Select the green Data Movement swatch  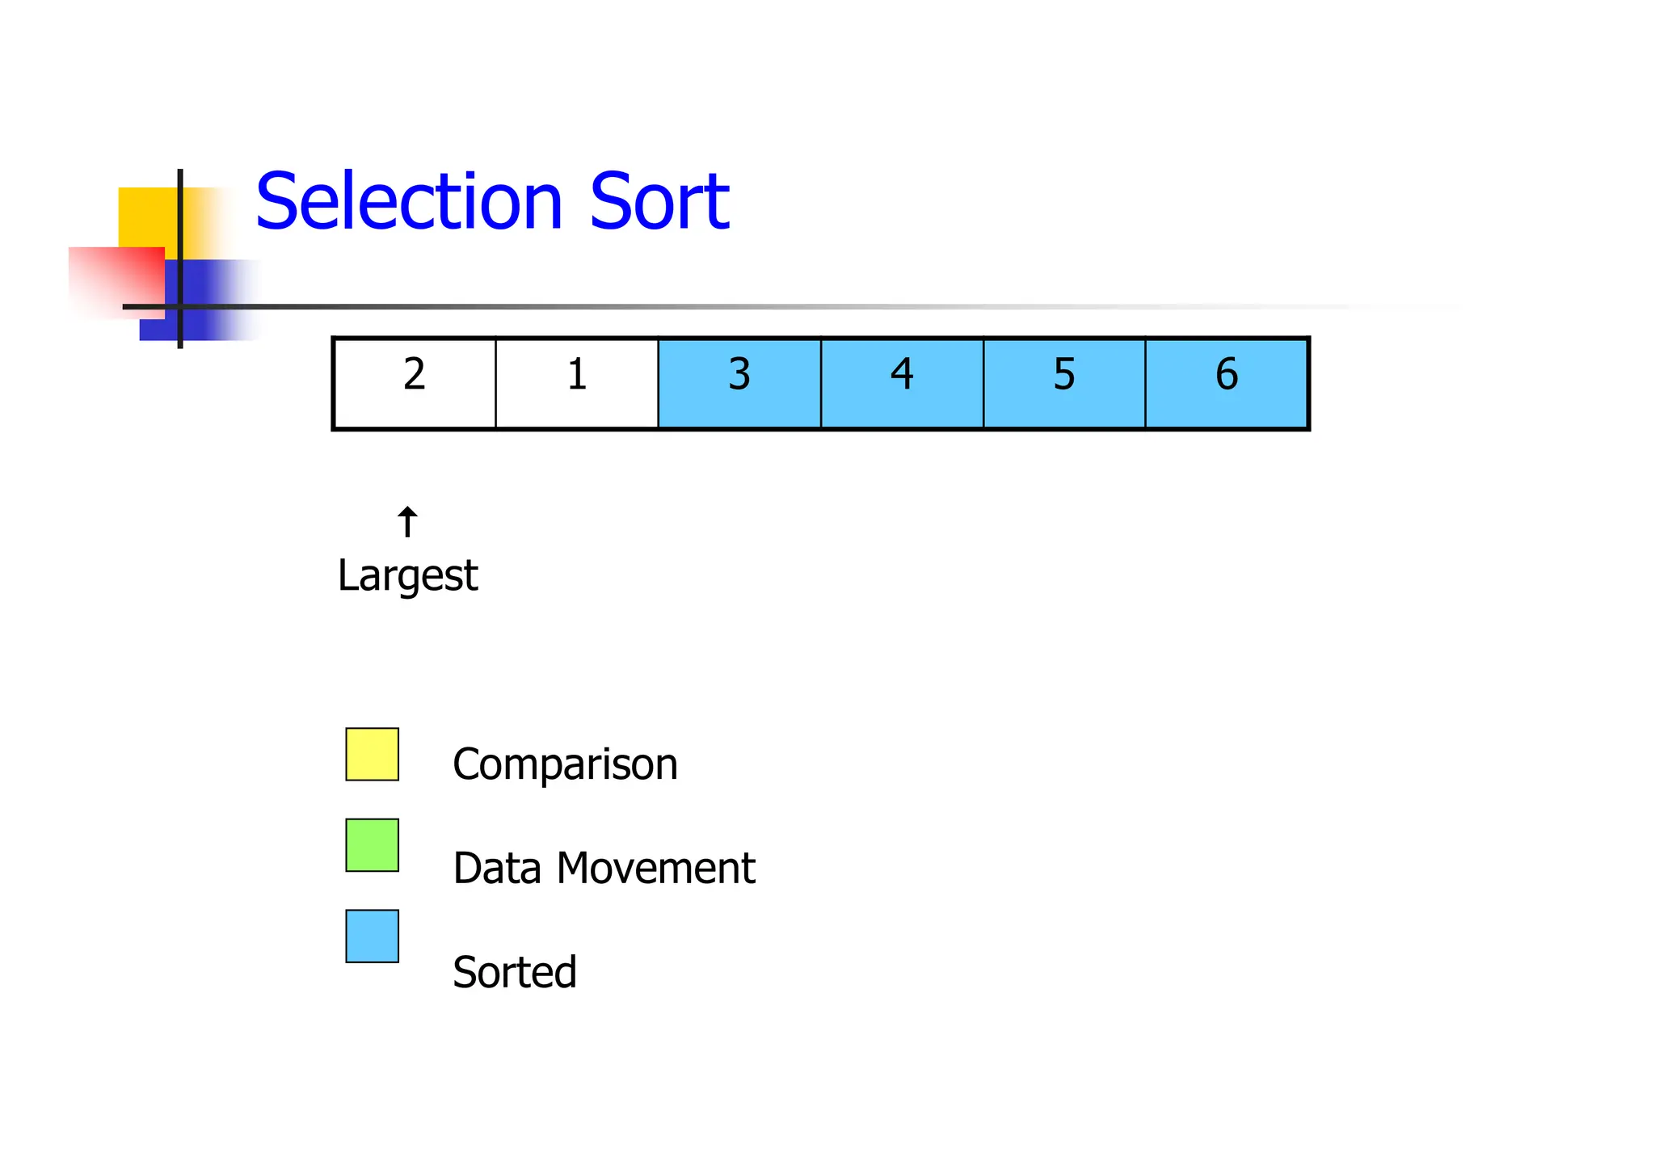[372, 845]
